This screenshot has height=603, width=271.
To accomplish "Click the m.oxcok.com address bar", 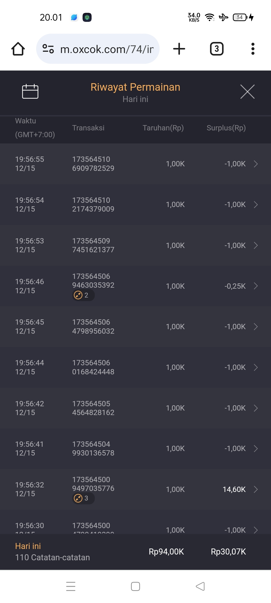I will click(107, 49).
